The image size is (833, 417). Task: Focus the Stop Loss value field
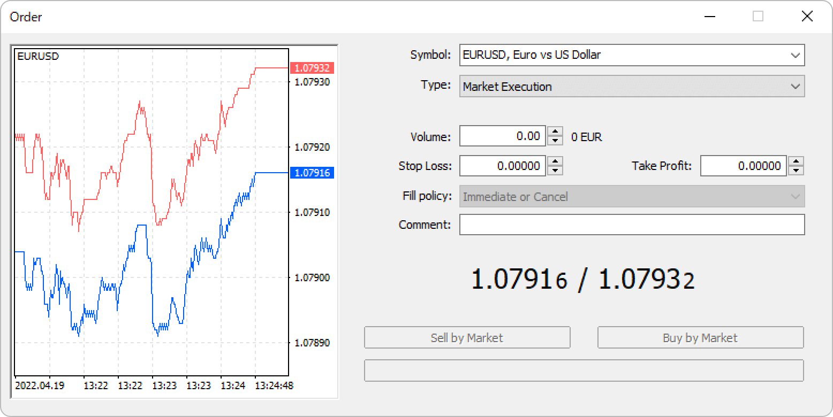click(x=502, y=166)
